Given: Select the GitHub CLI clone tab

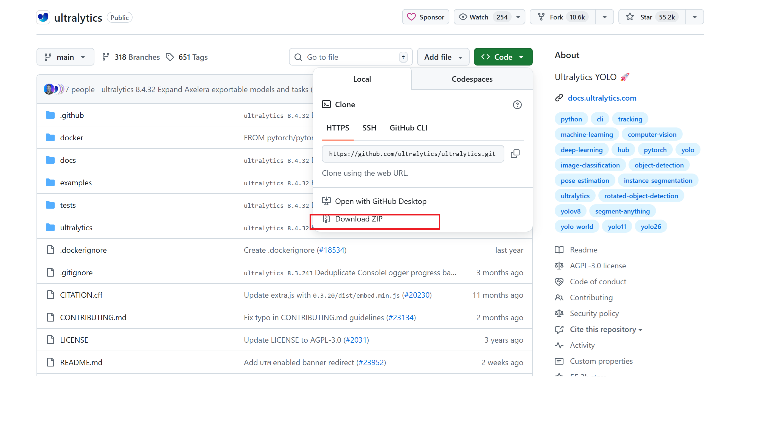Looking at the screenshot, I should coord(408,128).
